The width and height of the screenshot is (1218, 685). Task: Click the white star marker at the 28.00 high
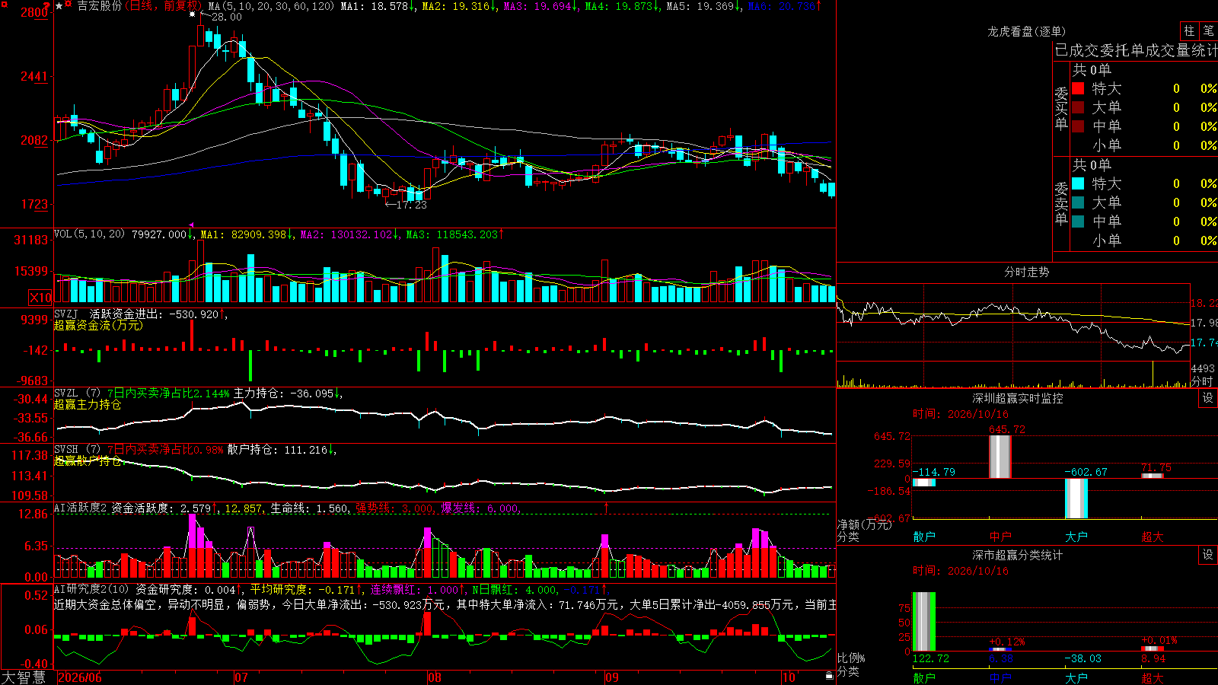tap(193, 14)
